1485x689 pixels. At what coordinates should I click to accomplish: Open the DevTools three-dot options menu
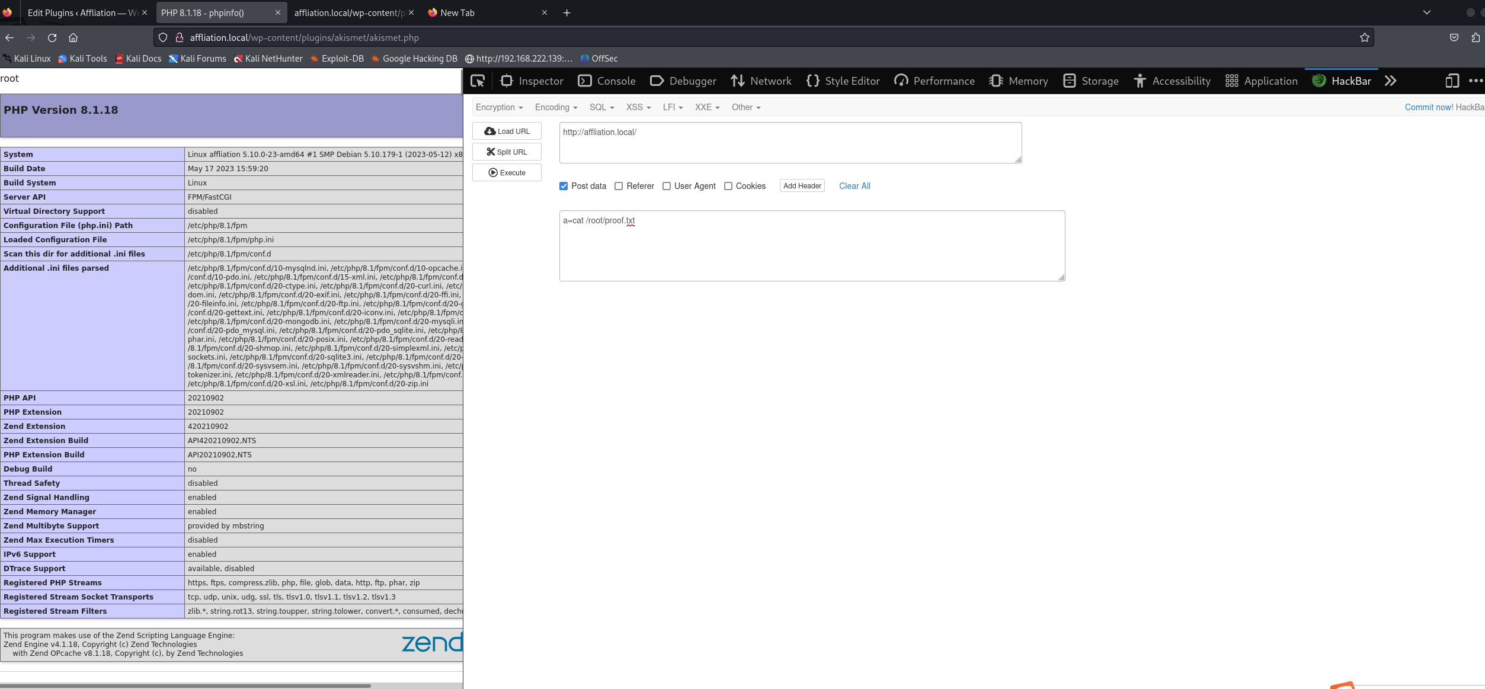pos(1476,81)
